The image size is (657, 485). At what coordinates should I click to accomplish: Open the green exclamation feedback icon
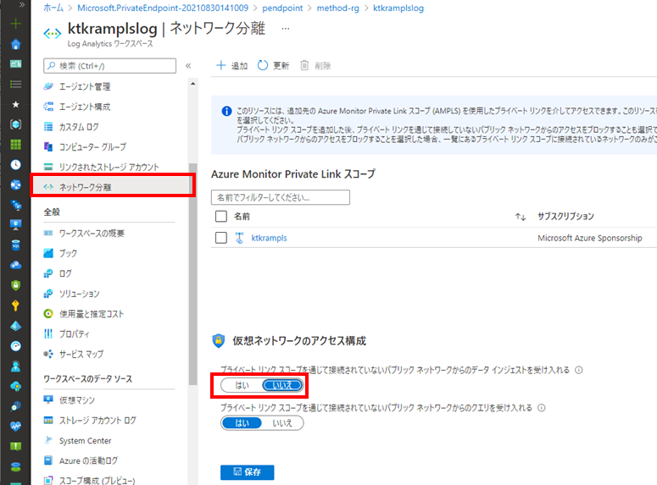pyautogui.click(x=15, y=447)
